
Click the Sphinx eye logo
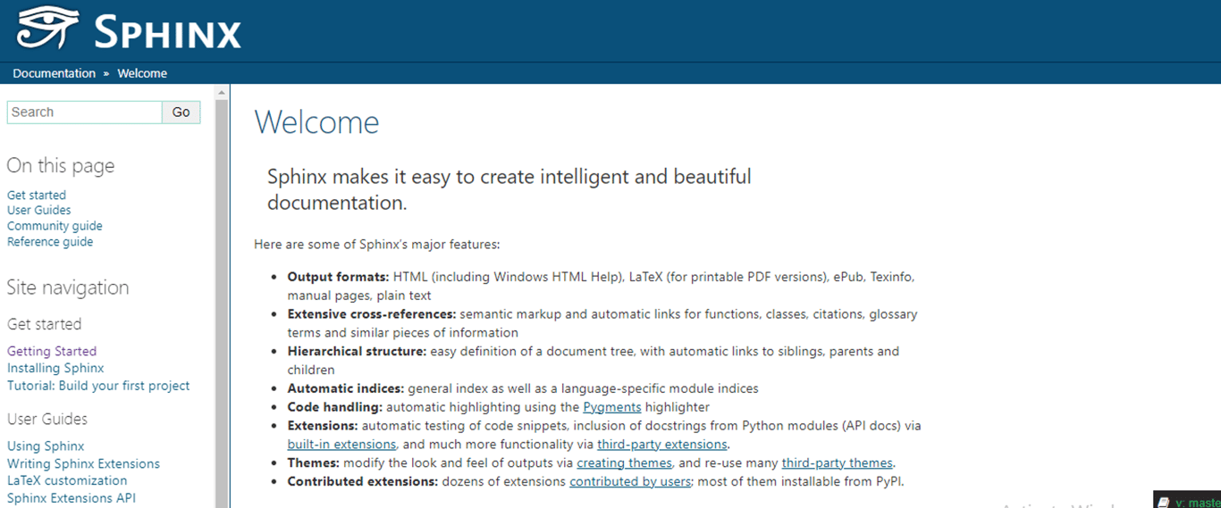coord(47,29)
